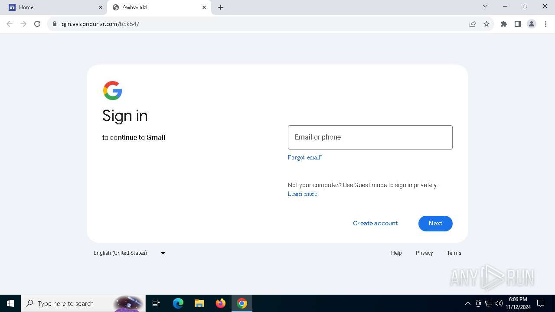Restore down the Chrome window
555x312 pixels.
(x=525, y=6)
